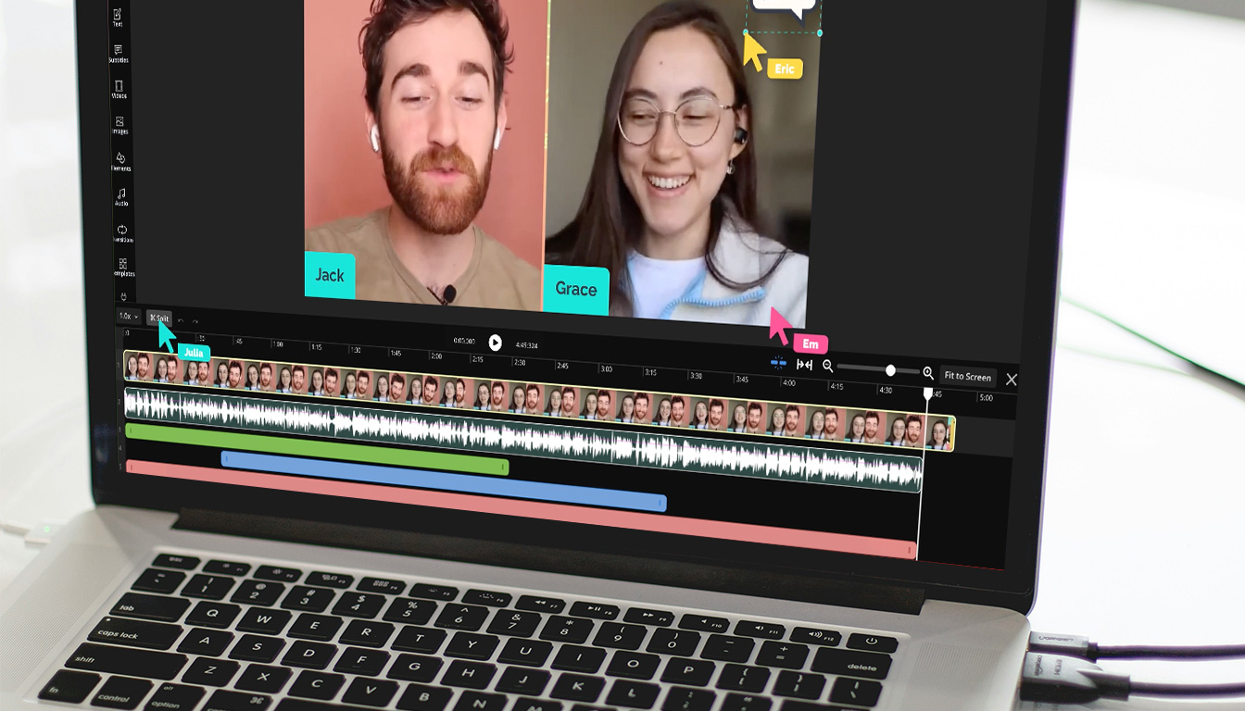Split the clip at the playhead
The height and width of the screenshot is (711, 1245).
tap(159, 318)
